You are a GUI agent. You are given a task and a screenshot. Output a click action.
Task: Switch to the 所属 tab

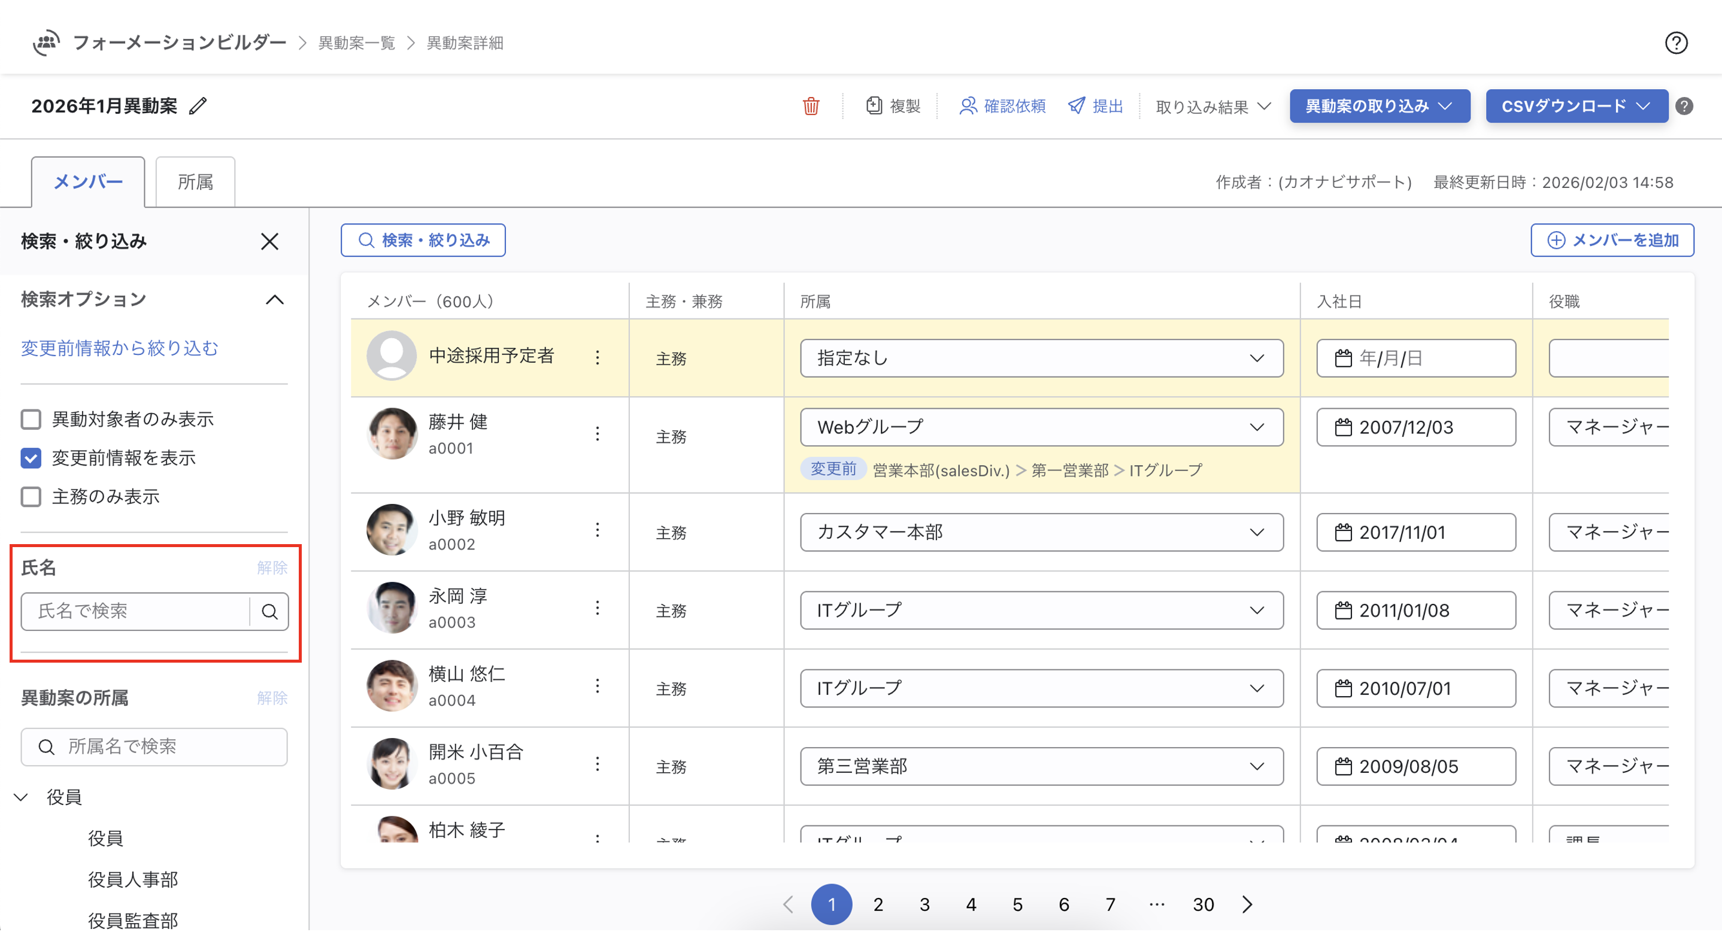coord(195,183)
